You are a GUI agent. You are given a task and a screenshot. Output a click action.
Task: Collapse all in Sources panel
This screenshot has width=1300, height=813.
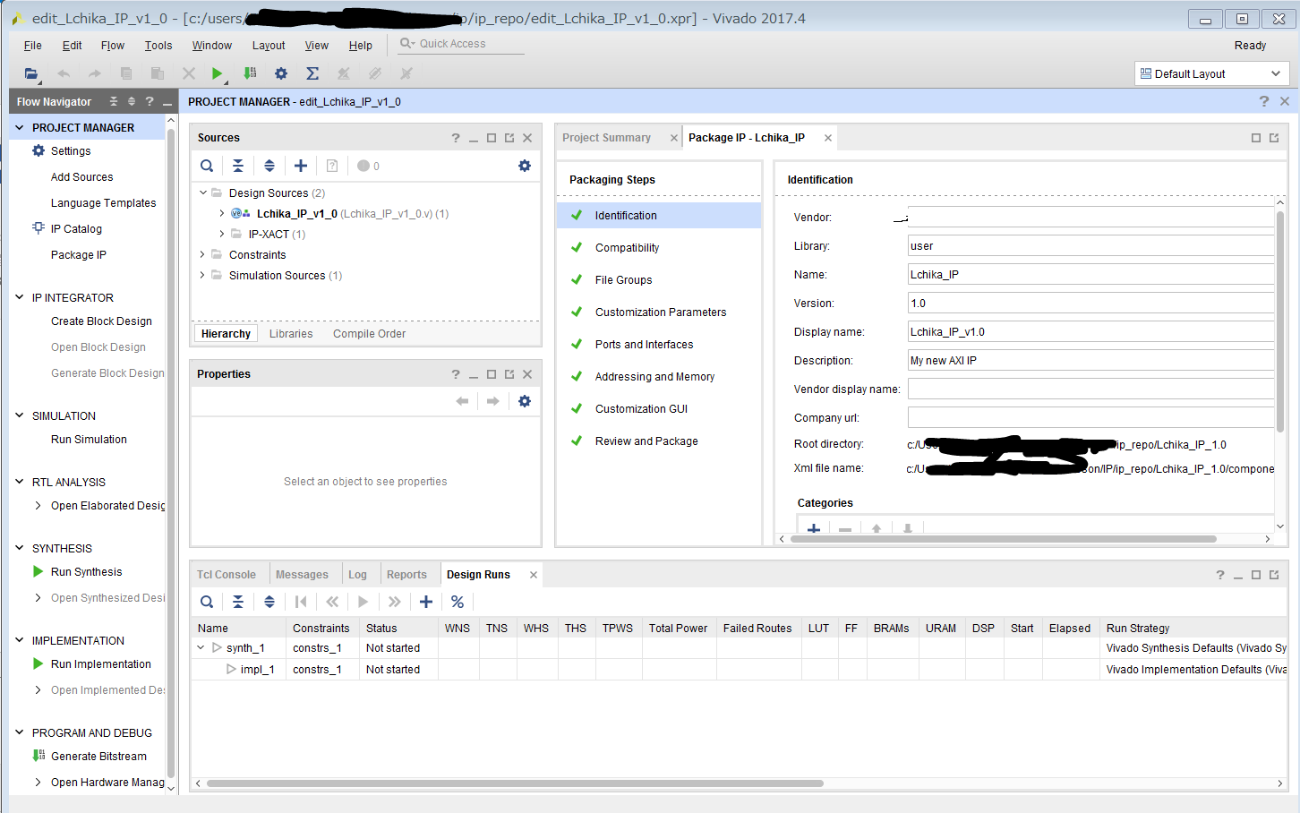pos(238,166)
